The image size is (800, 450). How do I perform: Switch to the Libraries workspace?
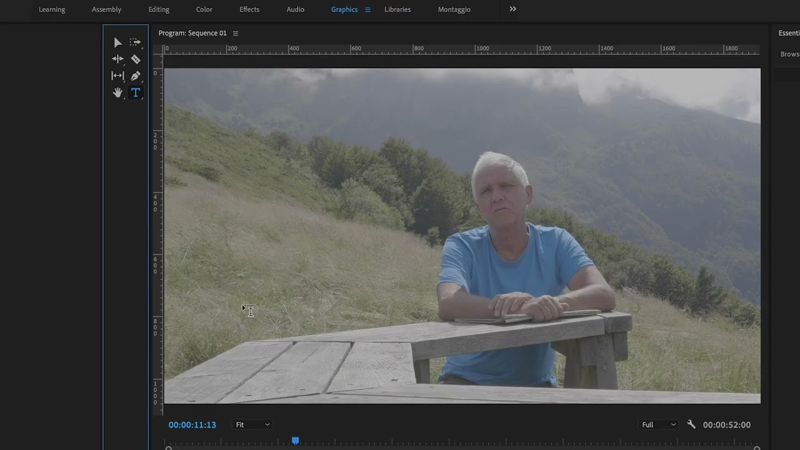click(x=397, y=9)
